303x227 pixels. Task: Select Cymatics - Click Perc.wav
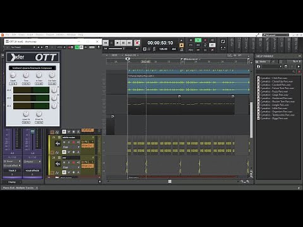(274, 78)
